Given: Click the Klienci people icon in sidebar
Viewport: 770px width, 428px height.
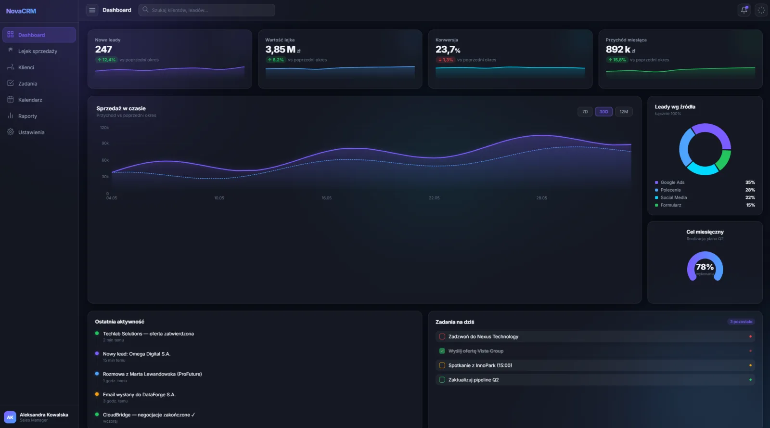Looking at the screenshot, I should pyautogui.click(x=11, y=67).
